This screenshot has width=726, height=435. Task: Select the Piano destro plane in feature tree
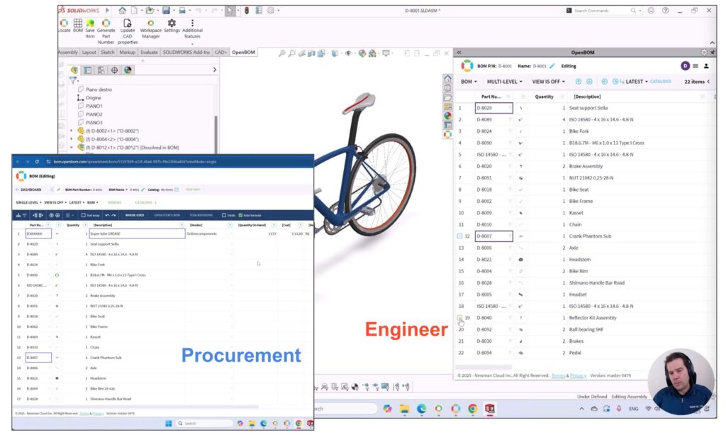click(x=99, y=89)
